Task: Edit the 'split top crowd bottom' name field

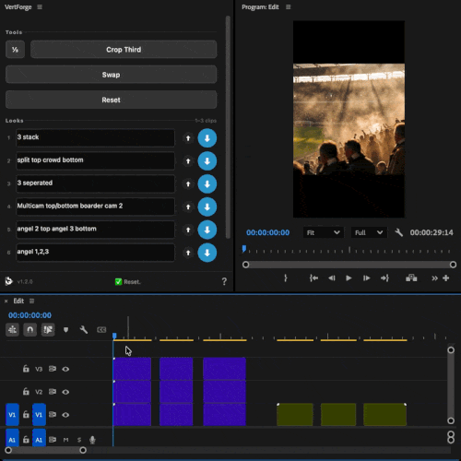Action: tap(95, 160)
